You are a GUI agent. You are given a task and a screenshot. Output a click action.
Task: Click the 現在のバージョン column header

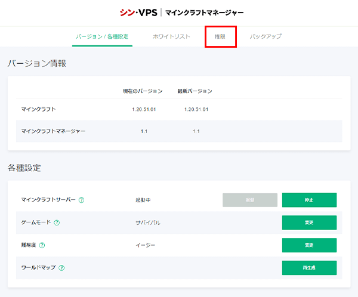tap(143, 91)
